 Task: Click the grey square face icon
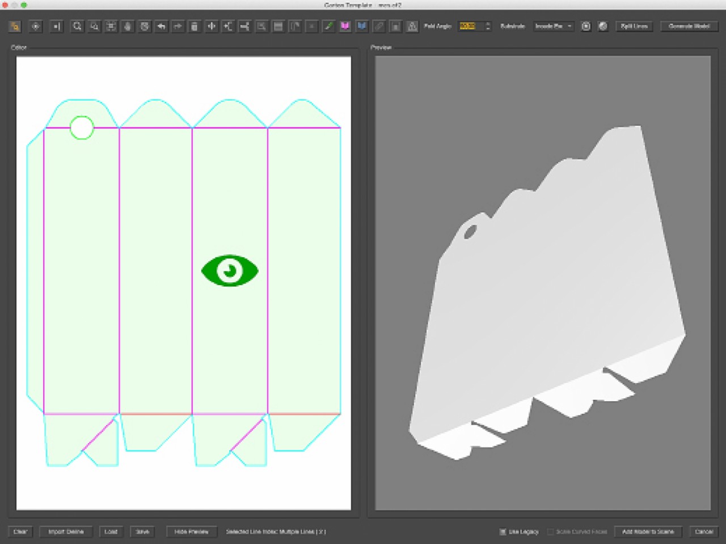point(396,26)
